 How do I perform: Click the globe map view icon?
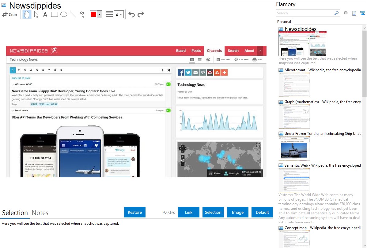click(x=208, y=59)
